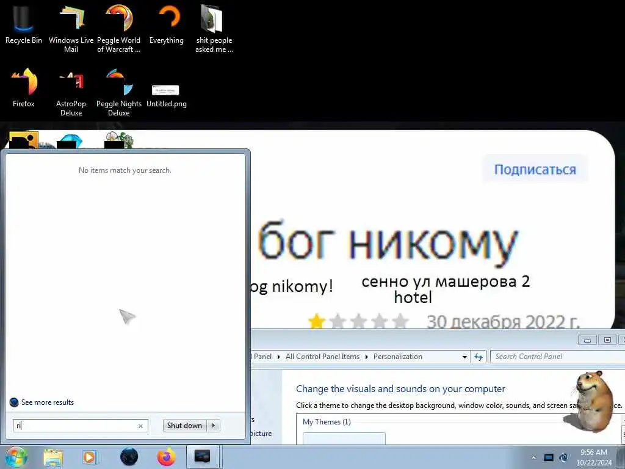This screenshot has width=625, height=469.
Task: Open the address bar history dropdown
Action: pyautogui.click(x=464, y=357)
